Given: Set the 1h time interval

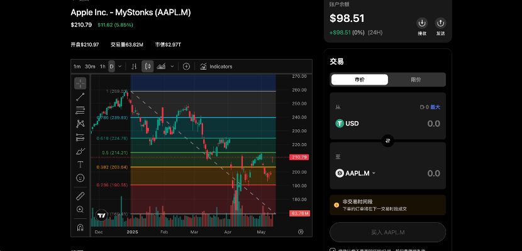Looking at the screenshot, I should coord(103,67).
